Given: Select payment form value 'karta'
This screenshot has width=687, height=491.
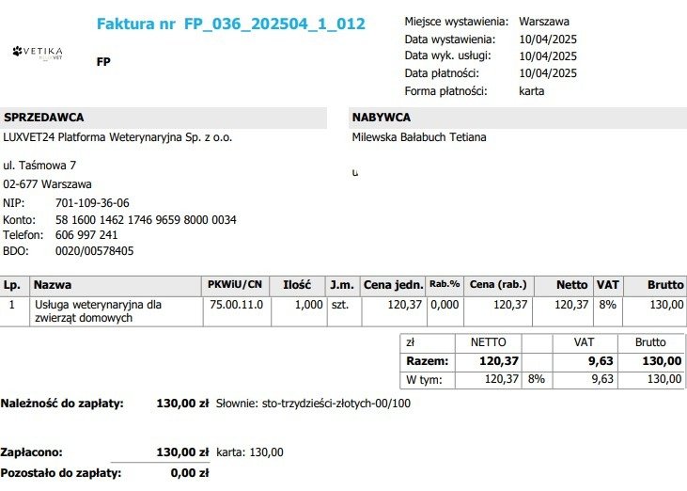Looking at the screenshot, I should [531, 91].
